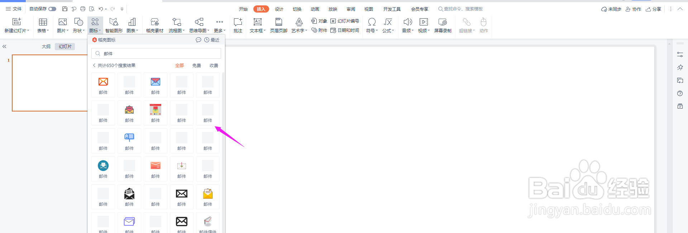Show all results with 全部 filter
The height and width of the screenshot is (233, 688).
180,66
